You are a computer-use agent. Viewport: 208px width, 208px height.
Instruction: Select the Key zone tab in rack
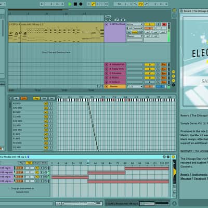point(36,98)
